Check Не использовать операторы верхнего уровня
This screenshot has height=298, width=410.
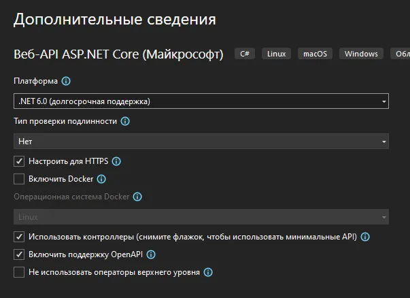[x=19, y=272]
